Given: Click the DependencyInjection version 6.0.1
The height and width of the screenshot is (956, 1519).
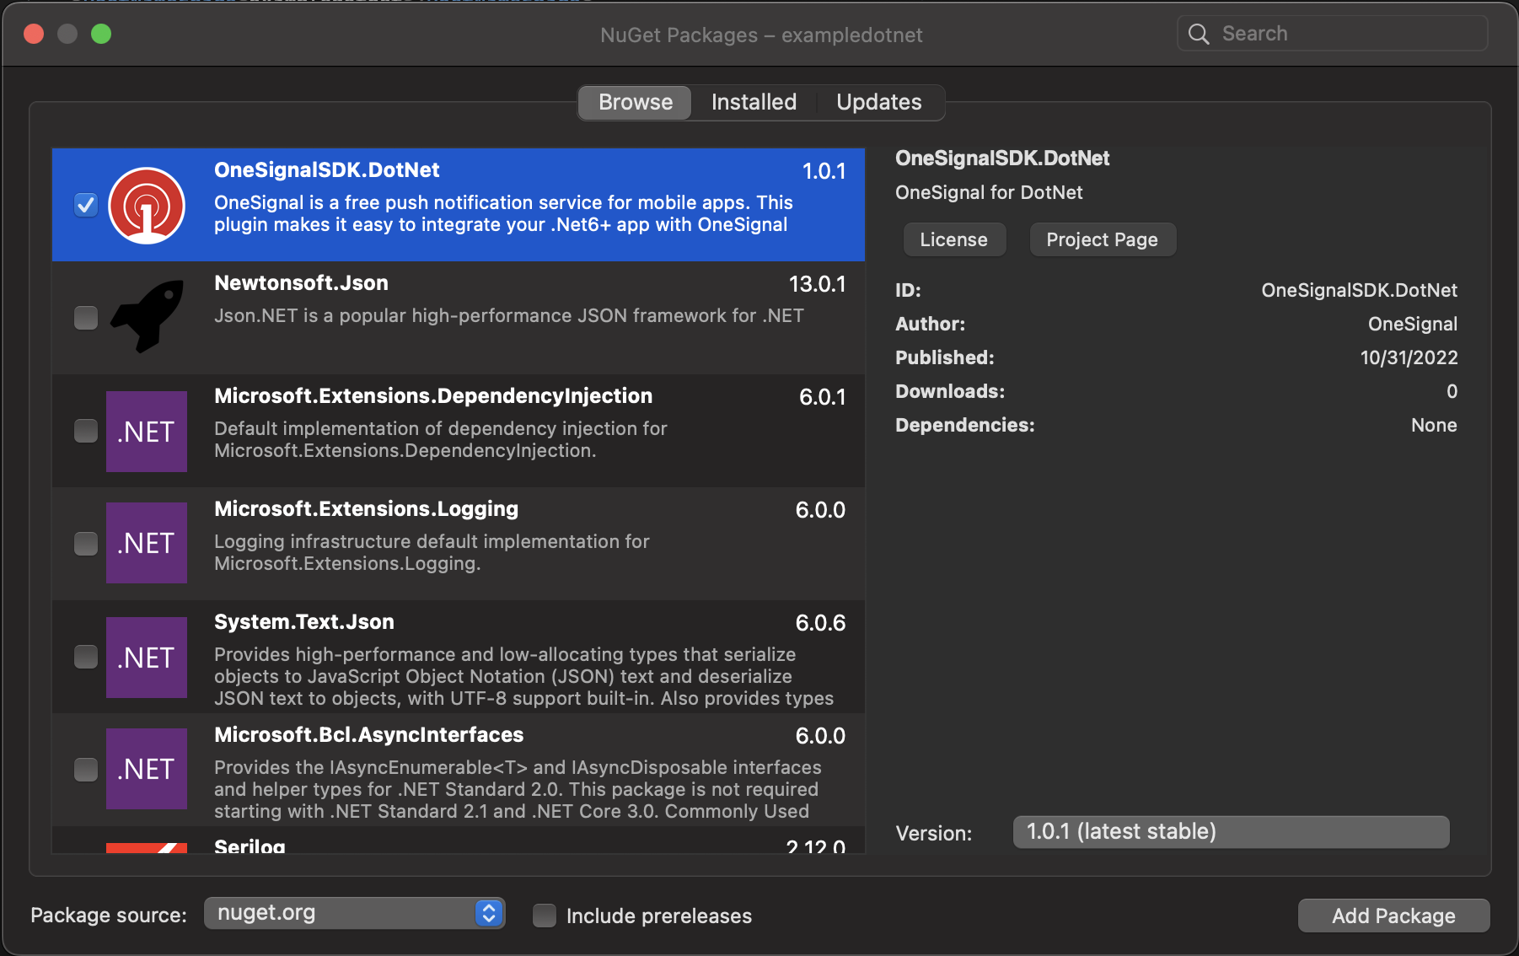Looking at the screenshot, I should coord(822,397).
